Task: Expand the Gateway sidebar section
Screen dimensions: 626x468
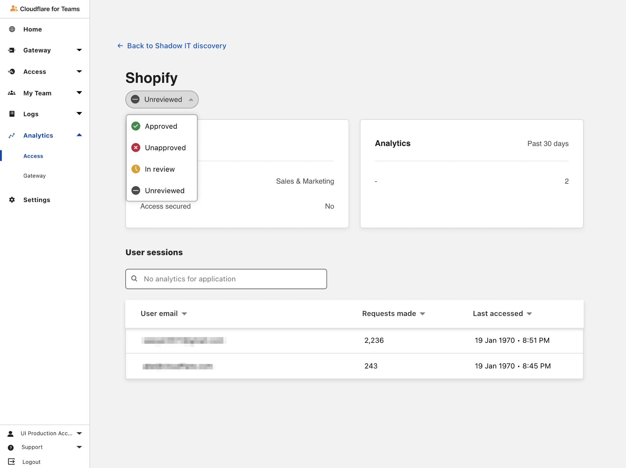Action: (x=79, y=50)
